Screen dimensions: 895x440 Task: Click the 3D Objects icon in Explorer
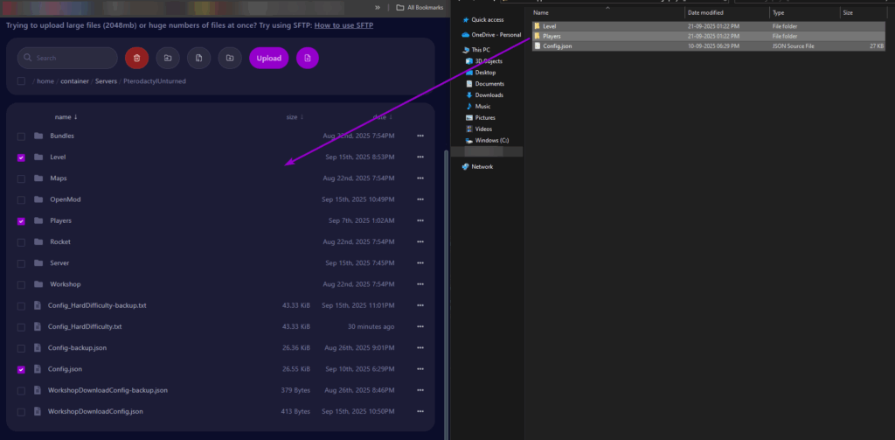point(469,61)
